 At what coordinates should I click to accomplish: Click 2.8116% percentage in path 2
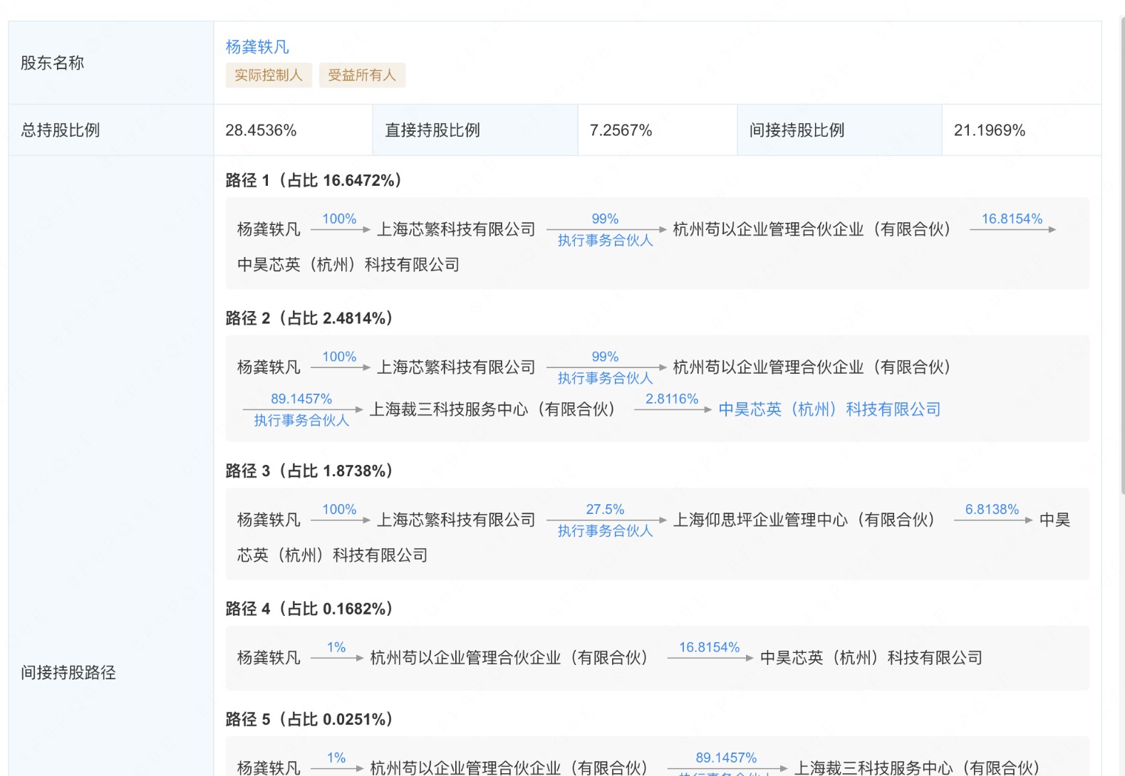[x=672, y=399]
